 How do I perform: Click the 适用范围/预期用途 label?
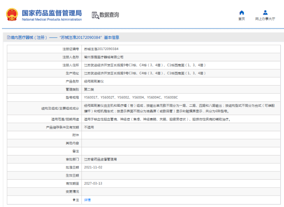coord(65,119)
